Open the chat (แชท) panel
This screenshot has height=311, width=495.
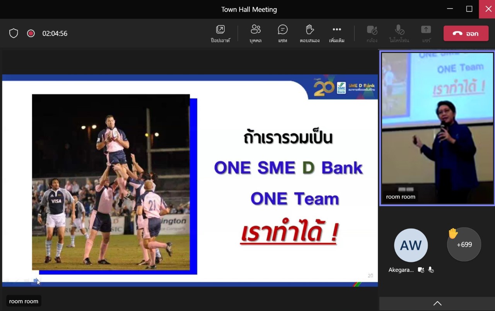pyautogui.click(x=283, y=33)
